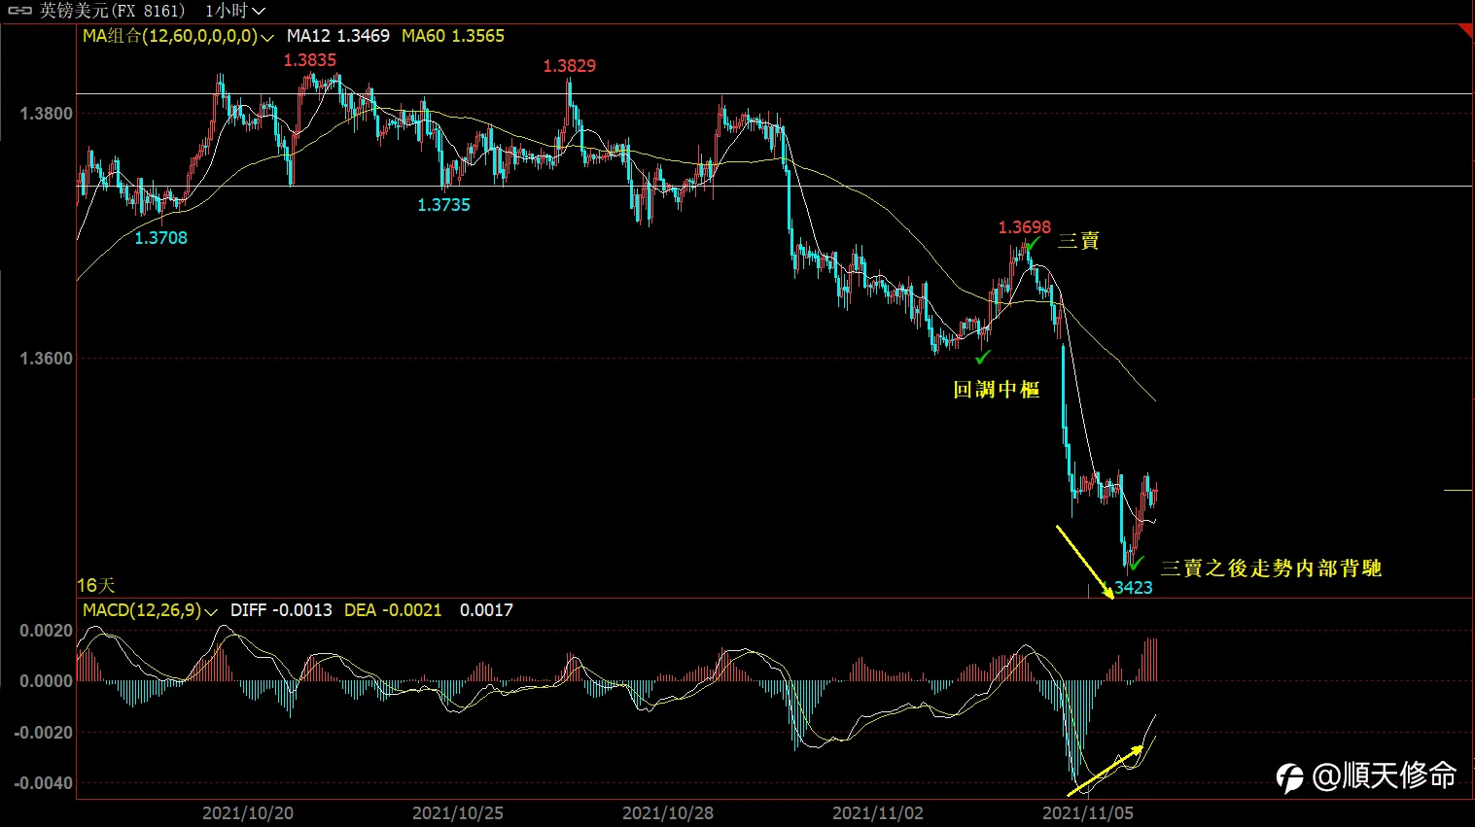The image size is (1475, 827).
Task: Expand the MA组合(12,60,0,0,0,0) indicator settings
Action: click(x=178, y=36)
